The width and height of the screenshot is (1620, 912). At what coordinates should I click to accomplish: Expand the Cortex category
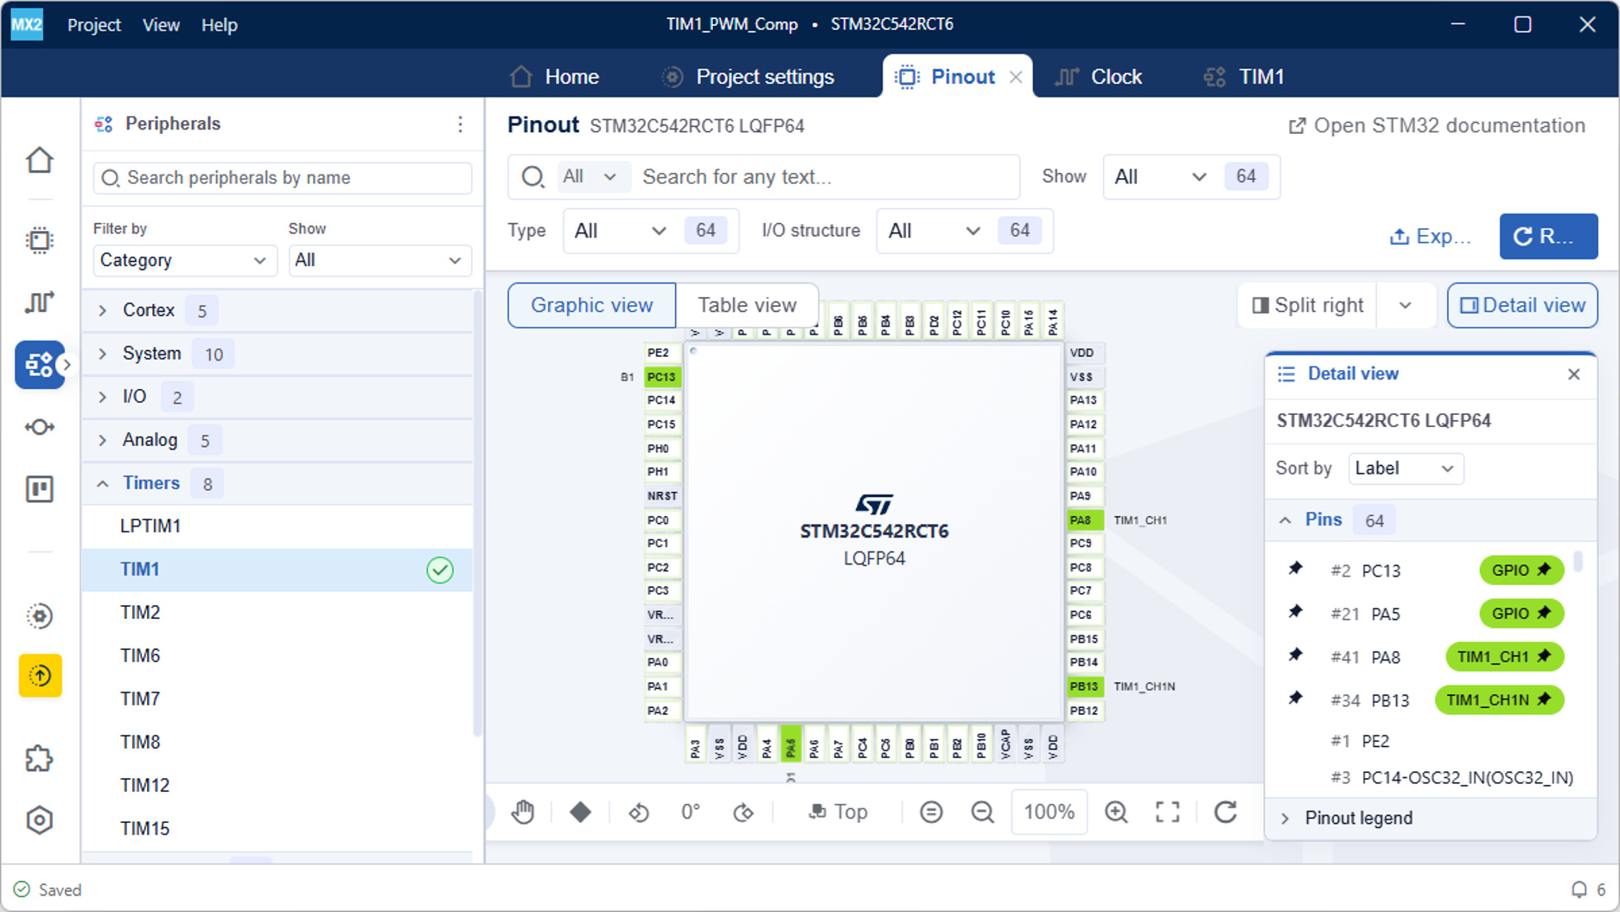click(x=103, y=310)
